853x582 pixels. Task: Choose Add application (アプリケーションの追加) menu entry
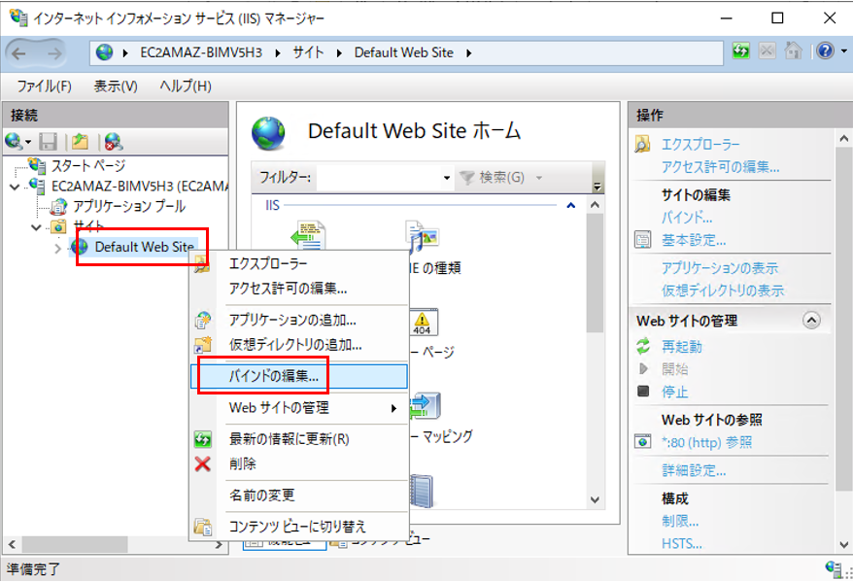[x=299, y=320]
